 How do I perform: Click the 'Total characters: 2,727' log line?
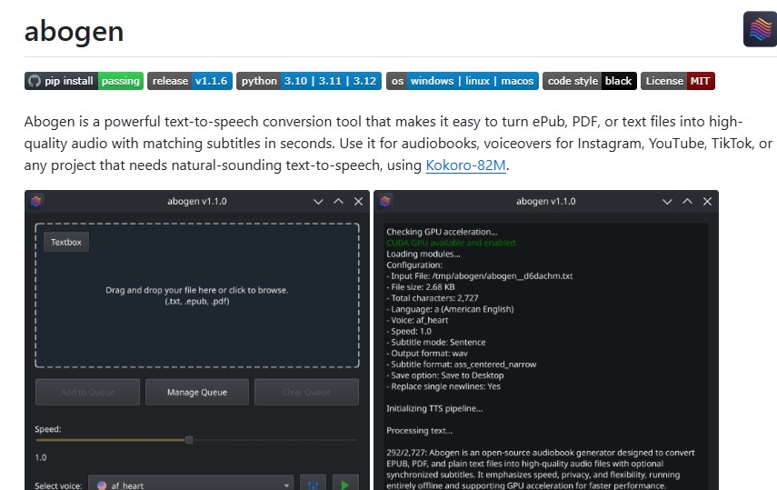[433, 298]
